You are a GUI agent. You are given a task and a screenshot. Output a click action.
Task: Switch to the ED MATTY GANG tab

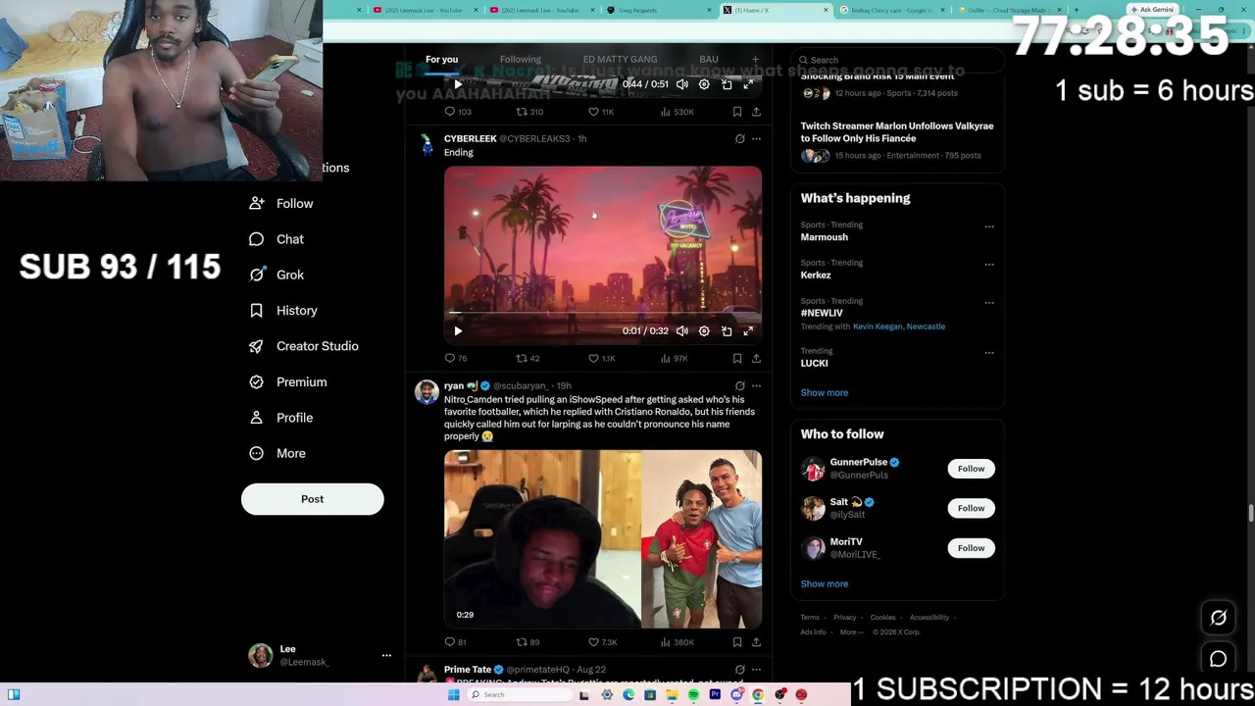tap(620, 60)
